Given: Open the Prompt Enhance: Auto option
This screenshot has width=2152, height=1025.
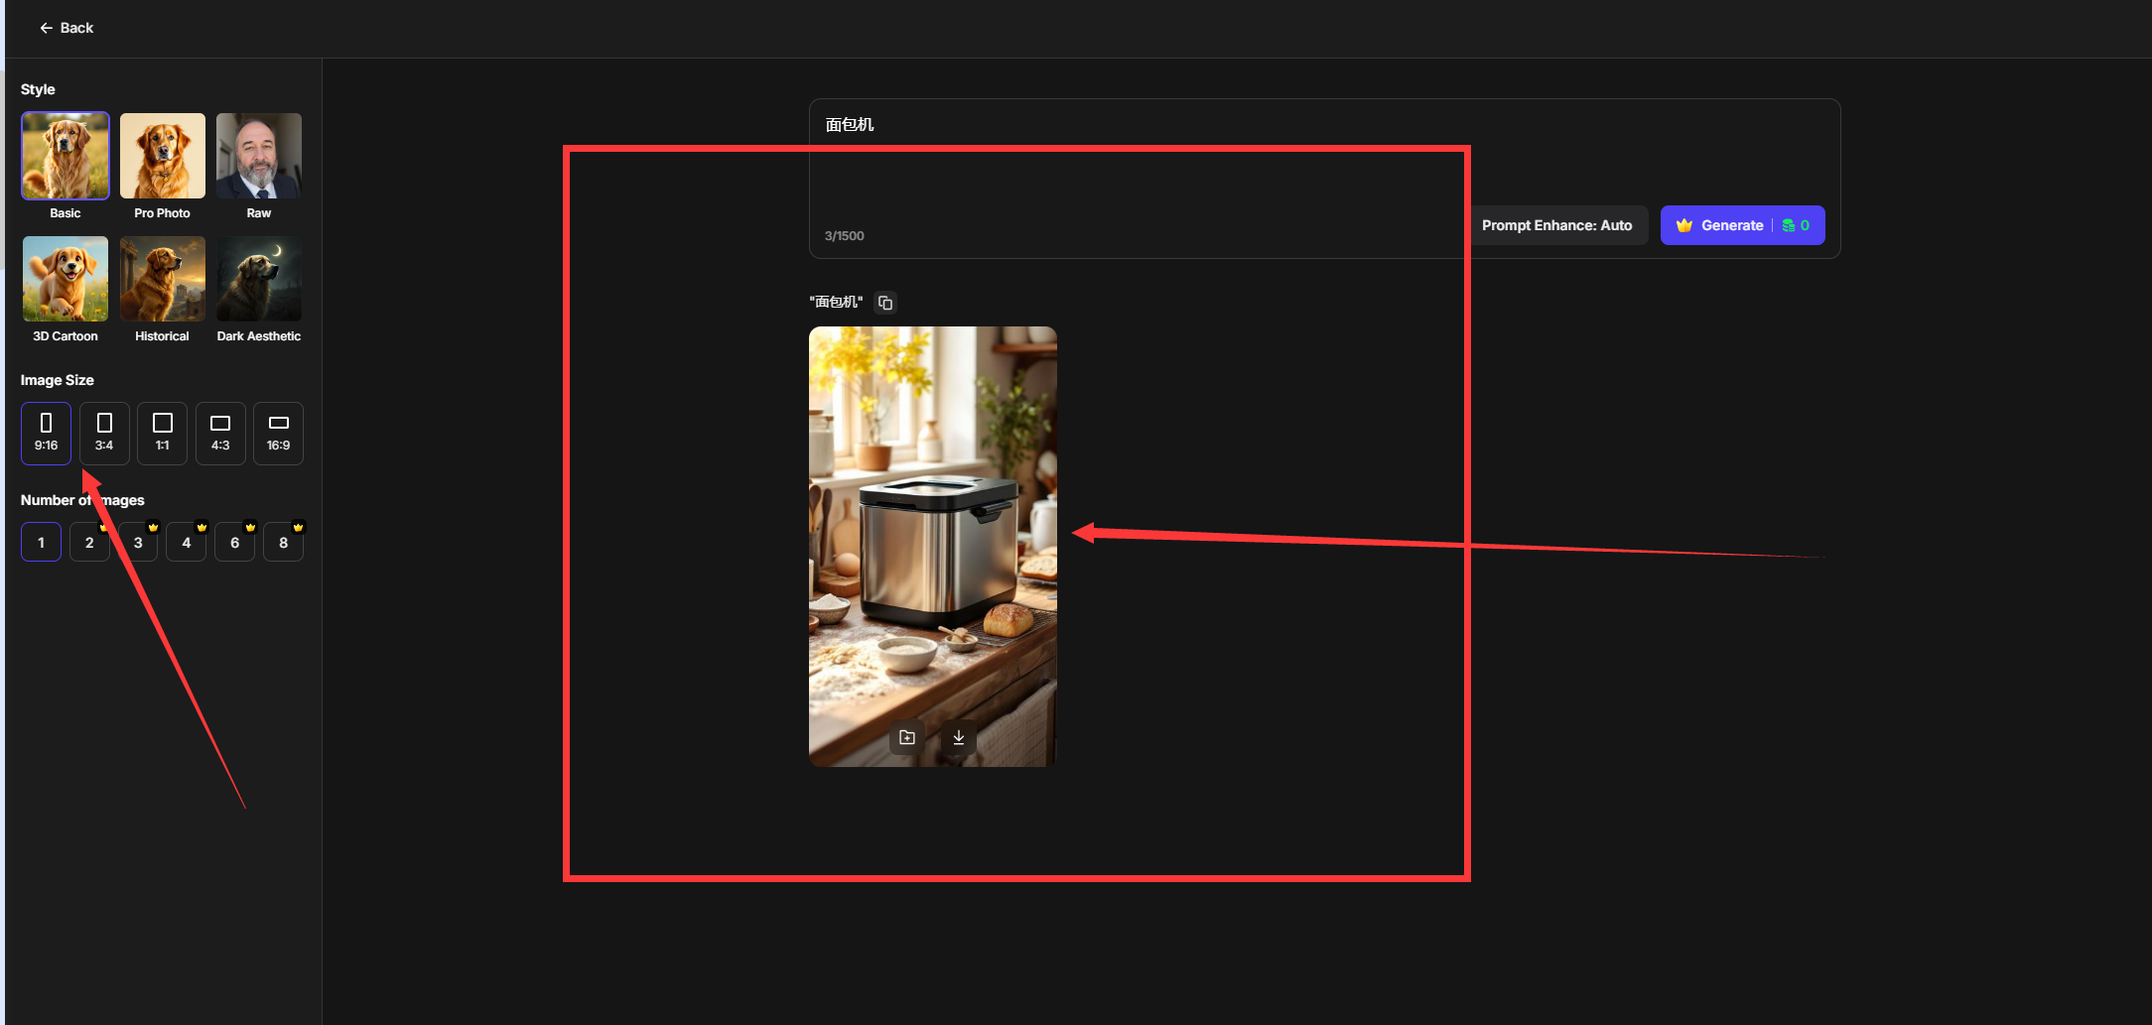Looking at the screenshot, I should coord(1555,225).
